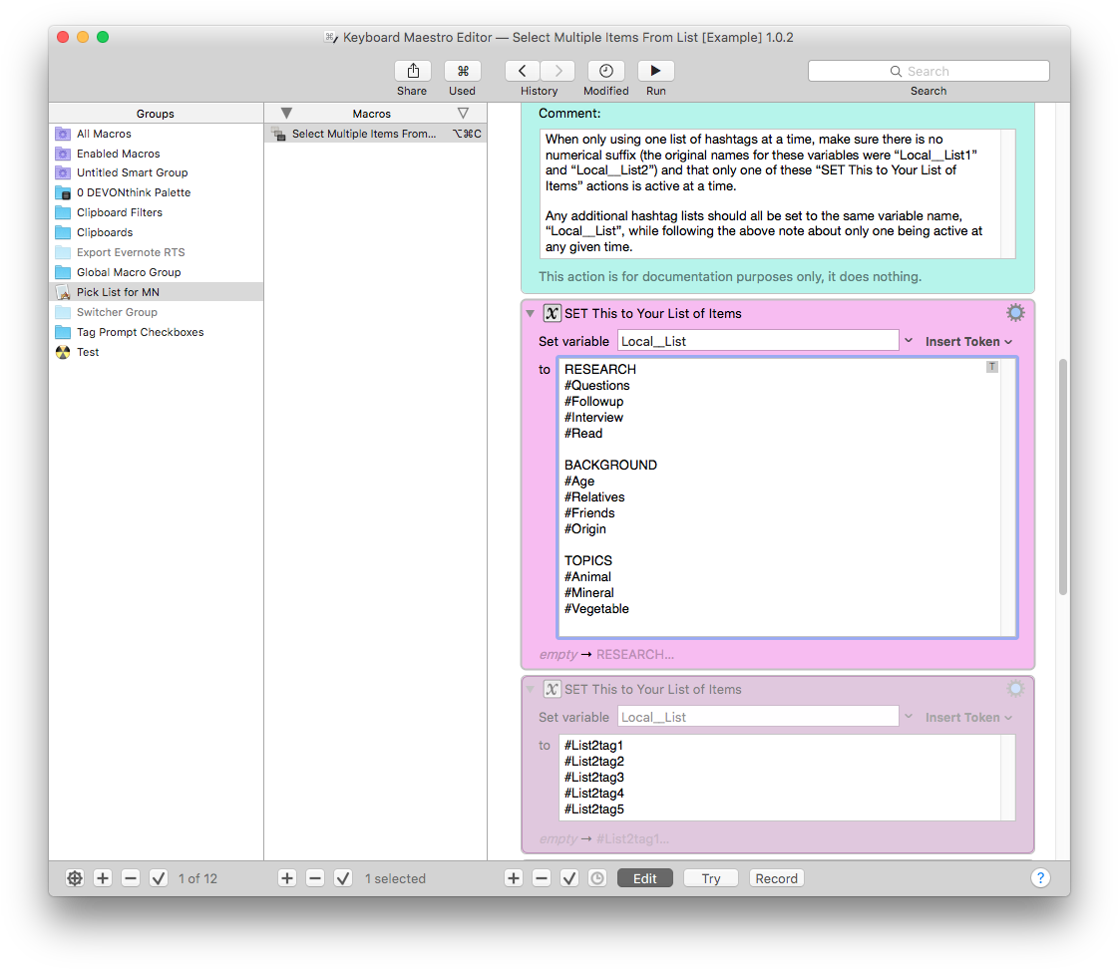Screen dimensions: 1118x969
Task: Collapse the active SET This to Your List action
Action: 530,313
